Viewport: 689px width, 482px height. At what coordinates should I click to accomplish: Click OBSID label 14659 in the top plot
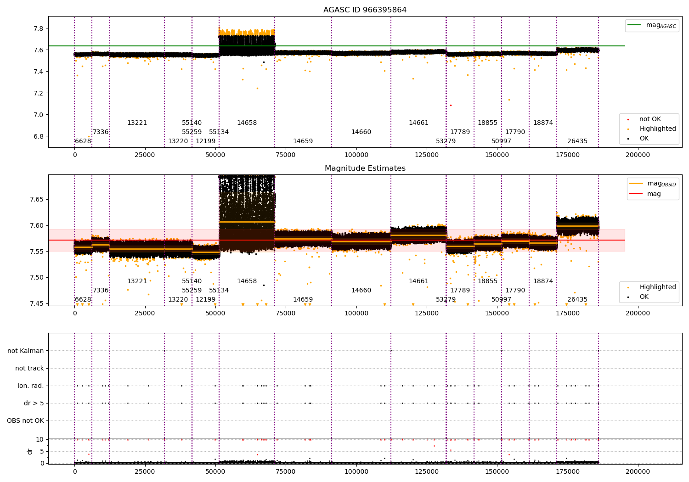303,141
